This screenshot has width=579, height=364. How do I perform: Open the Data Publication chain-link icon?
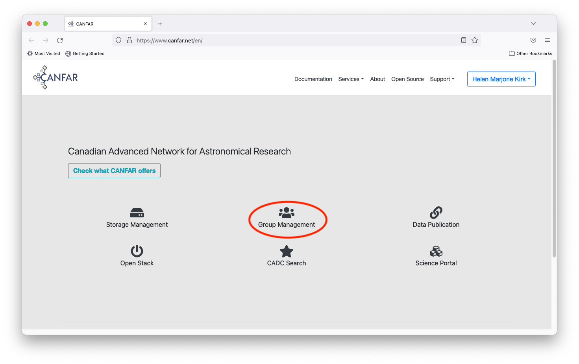coord(436,213)
